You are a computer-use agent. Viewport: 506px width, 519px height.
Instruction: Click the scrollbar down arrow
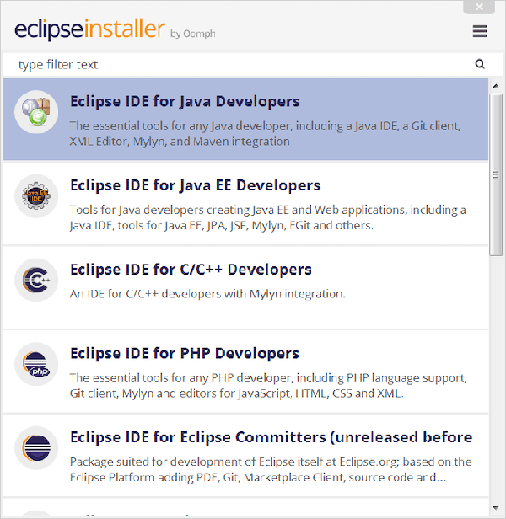tap(496, 508)
